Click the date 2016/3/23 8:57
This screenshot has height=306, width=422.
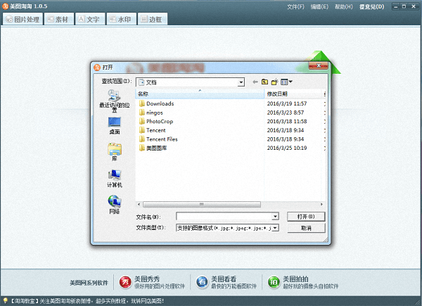pyautogui.click(x=286, y=113)
